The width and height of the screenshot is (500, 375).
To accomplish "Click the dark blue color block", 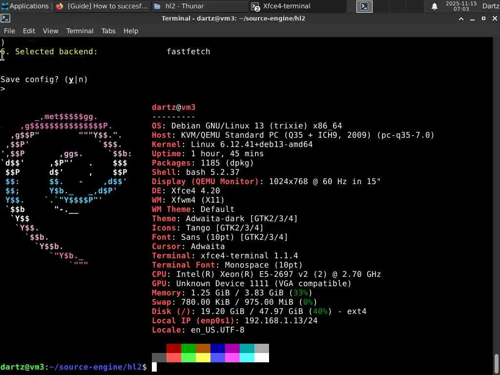I will [217, 348].
